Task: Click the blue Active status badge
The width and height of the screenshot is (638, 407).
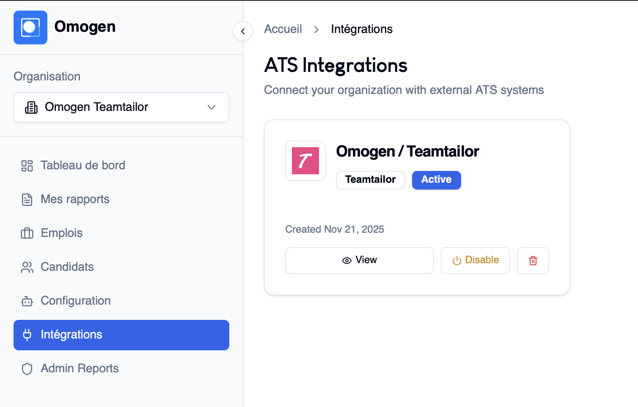Action: 436,180
